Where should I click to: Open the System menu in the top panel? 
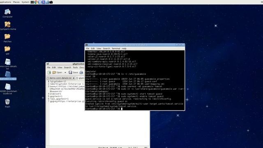25,2
